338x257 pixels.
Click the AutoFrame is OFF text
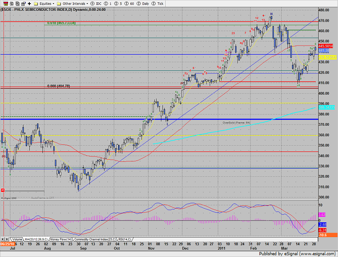(x=43, y=198)
